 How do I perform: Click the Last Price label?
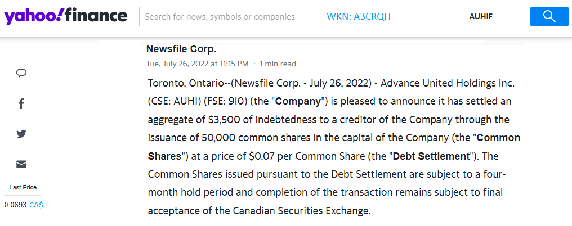point(23,187)
